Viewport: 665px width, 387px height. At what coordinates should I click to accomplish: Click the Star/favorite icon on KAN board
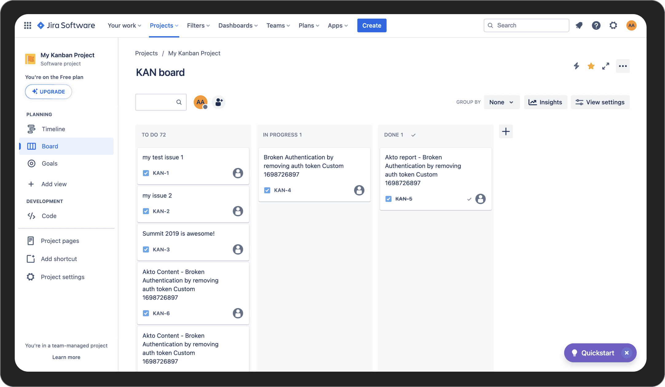[x=591, y=66]
